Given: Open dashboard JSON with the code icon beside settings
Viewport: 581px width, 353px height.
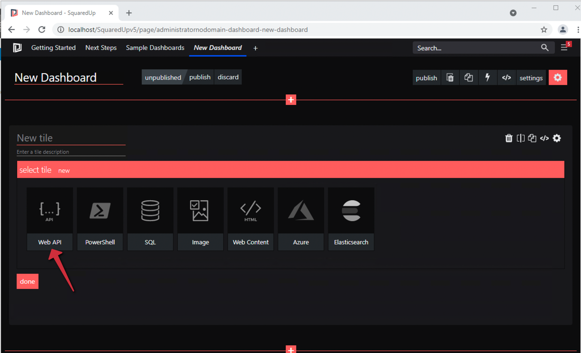Looking at the screenshot, I should click(507, 78).
